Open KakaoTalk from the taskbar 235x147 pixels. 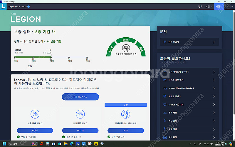(x=96, y=144)
